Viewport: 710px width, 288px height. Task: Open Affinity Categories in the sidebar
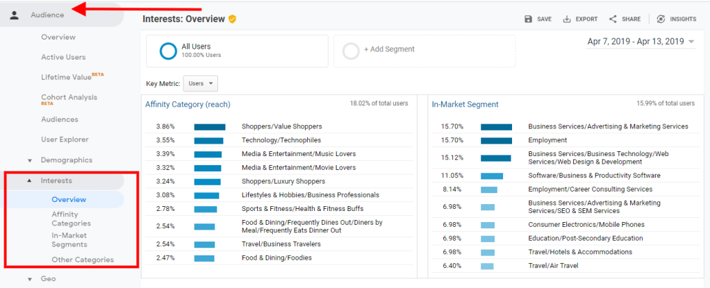[71, 219]
